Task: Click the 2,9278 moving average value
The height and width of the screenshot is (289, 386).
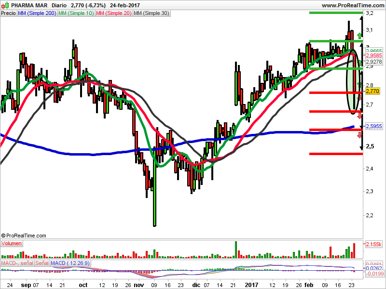Action: click(373, 62)
